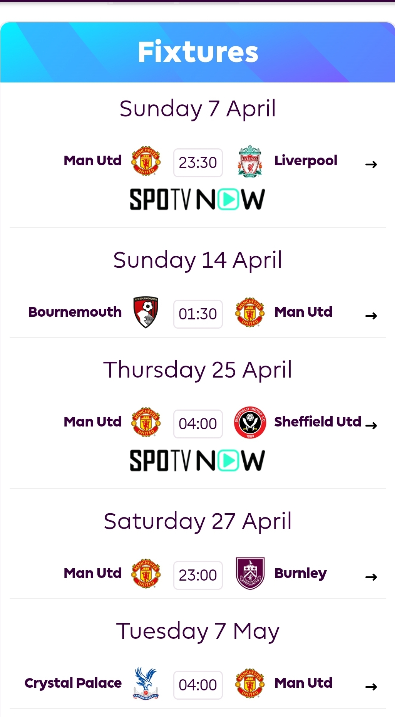Click the 01:30 kickoff time box
The height and width of the screenshot is (717, 395).
coord(198,314)
